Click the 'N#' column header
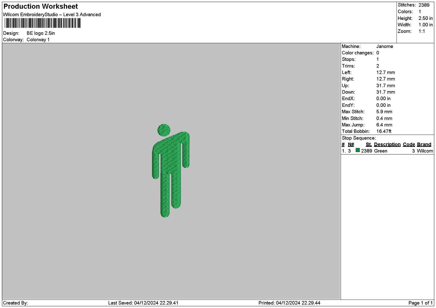436x308 pixels. [351, 144]
